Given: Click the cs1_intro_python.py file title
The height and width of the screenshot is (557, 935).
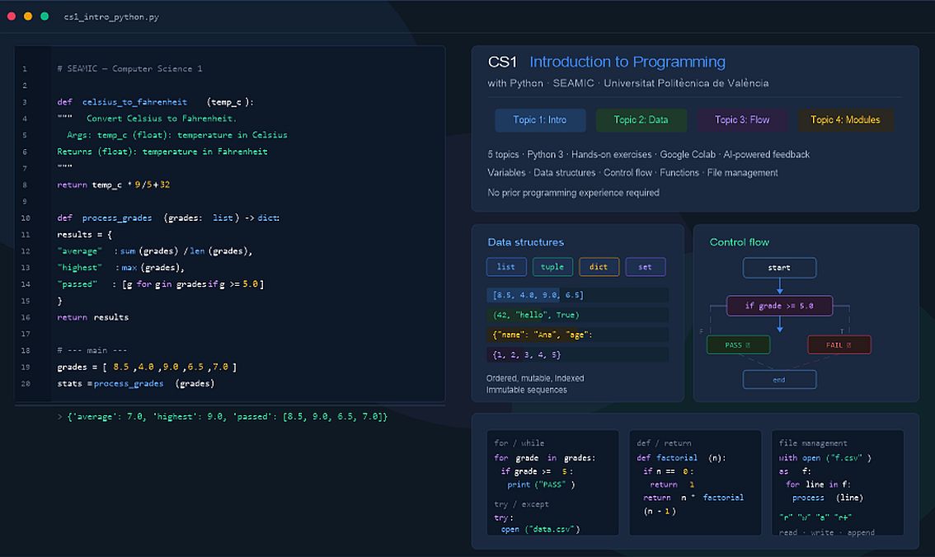Looking at the screenshot, I should tap(111, 16).
